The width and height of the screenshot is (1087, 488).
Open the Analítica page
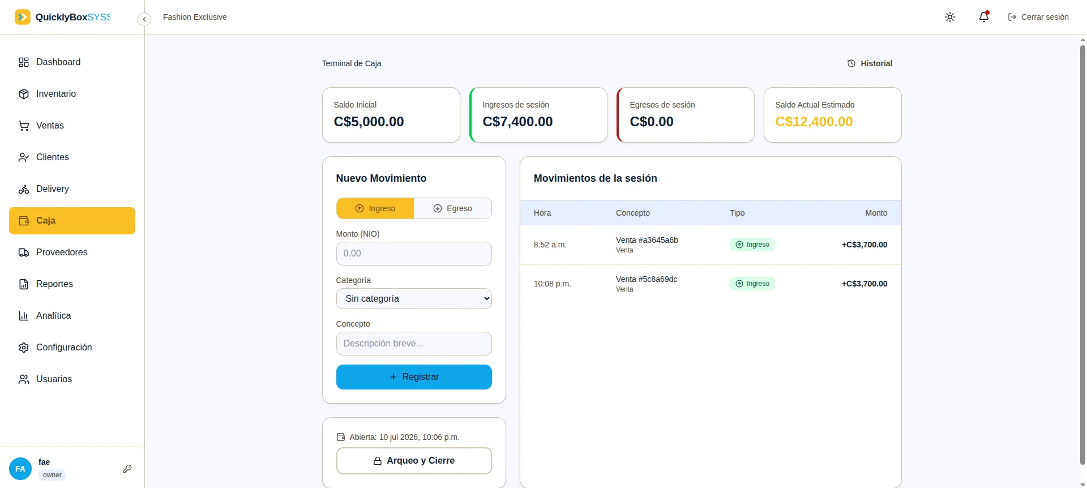click(72, 316)
